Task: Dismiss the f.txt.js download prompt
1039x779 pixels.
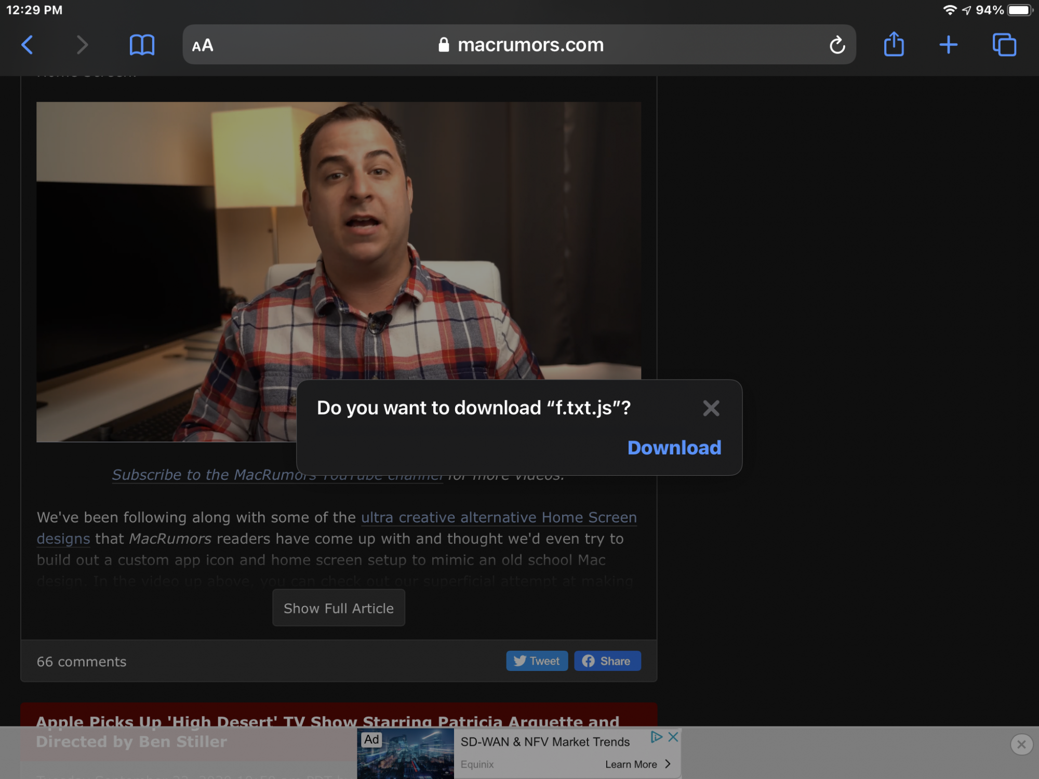Action: click(x=711, y=408)
